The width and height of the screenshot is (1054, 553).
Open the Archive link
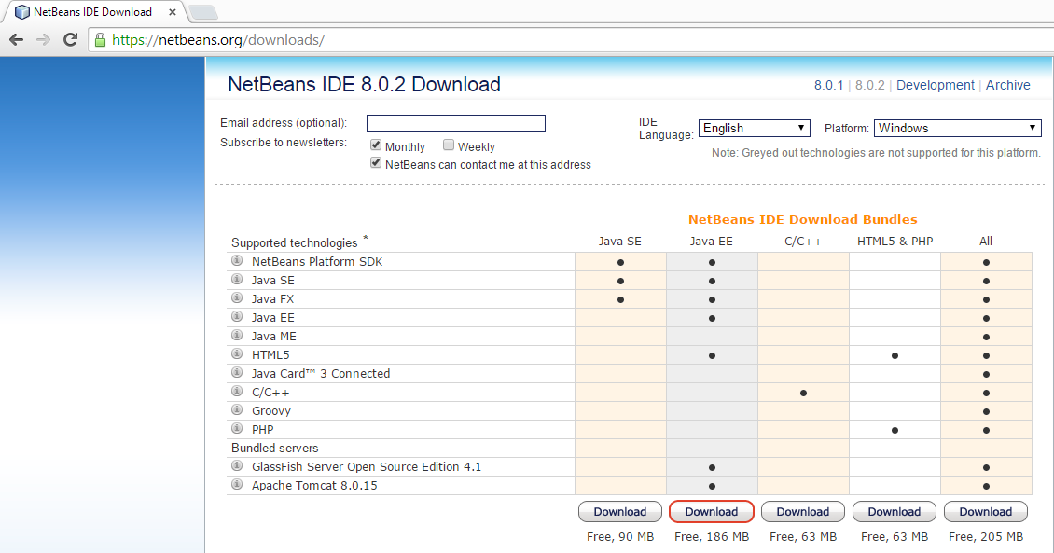pos(1007,86)
